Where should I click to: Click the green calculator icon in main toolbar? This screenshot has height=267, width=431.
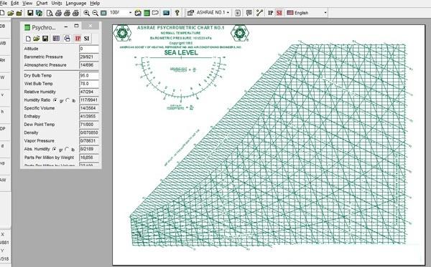[147, 13]
